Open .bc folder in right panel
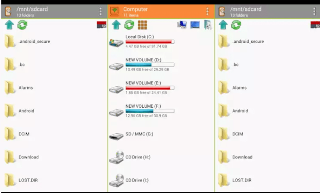 click(267, 64)
